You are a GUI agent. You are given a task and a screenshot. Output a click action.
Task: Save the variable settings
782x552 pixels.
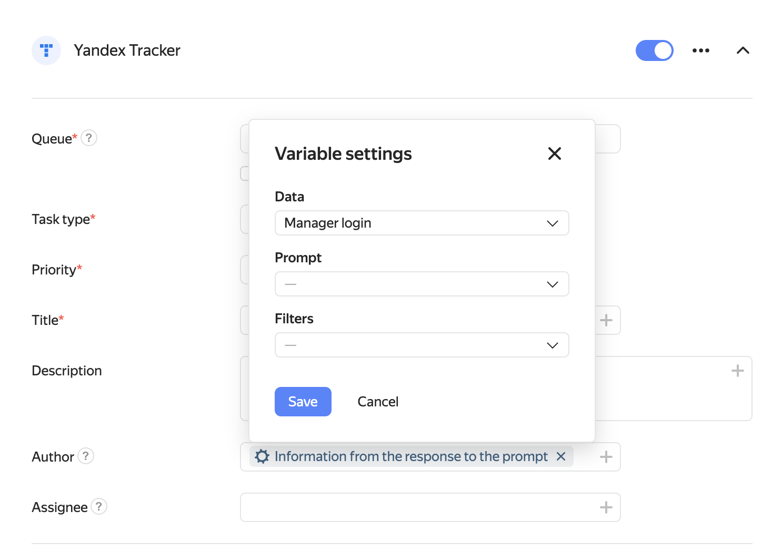click(x=303, y=401)
